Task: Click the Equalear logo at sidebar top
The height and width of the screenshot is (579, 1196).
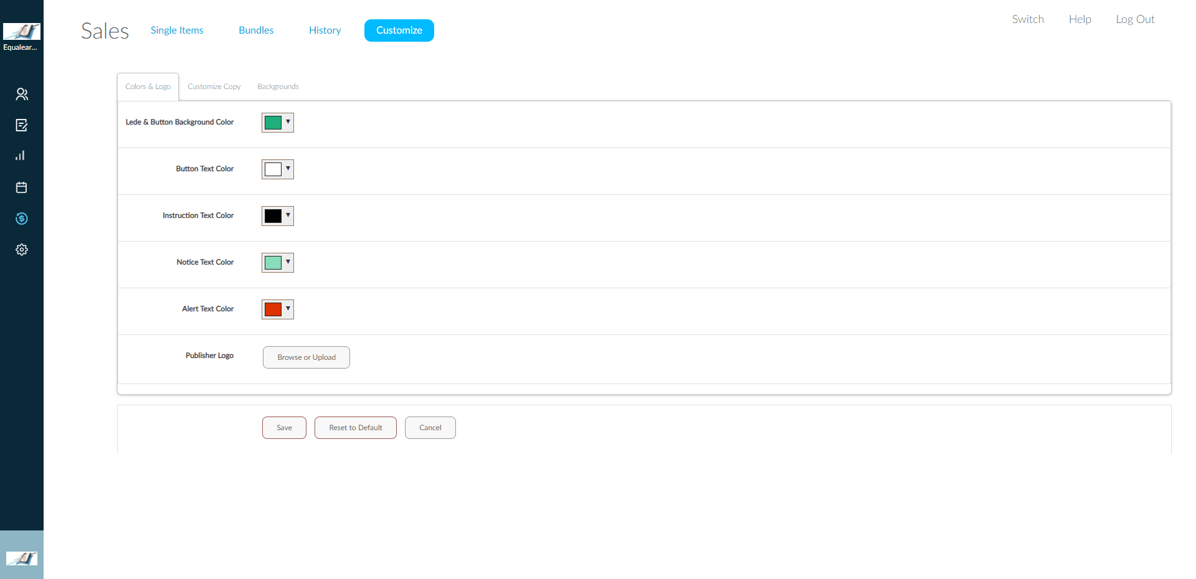Action: coord(22,31)
